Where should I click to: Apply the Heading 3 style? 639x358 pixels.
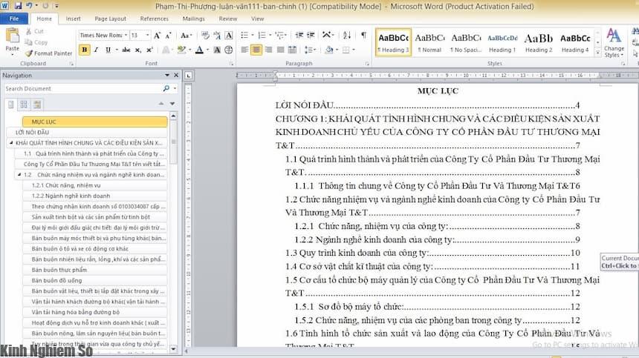tap(393, 42)
